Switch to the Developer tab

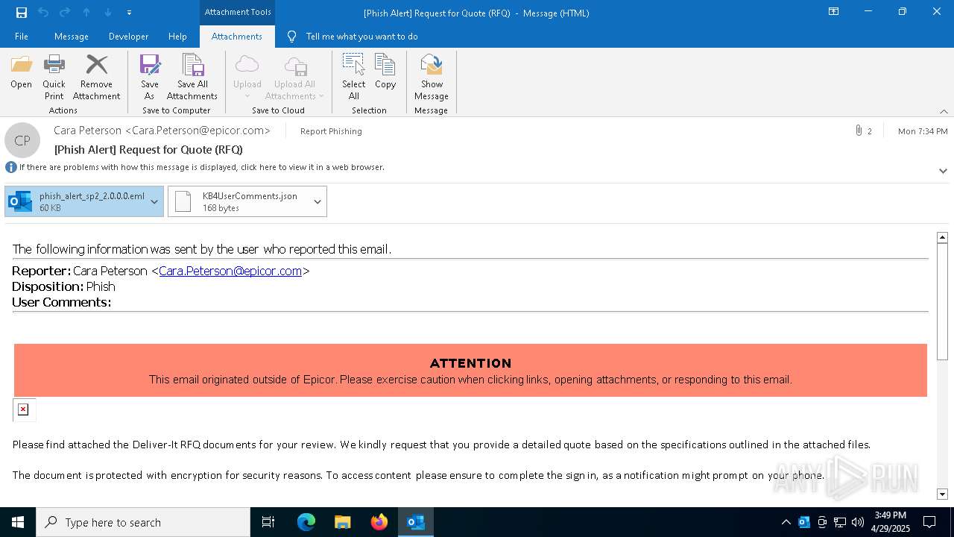(x=128, y=37)
